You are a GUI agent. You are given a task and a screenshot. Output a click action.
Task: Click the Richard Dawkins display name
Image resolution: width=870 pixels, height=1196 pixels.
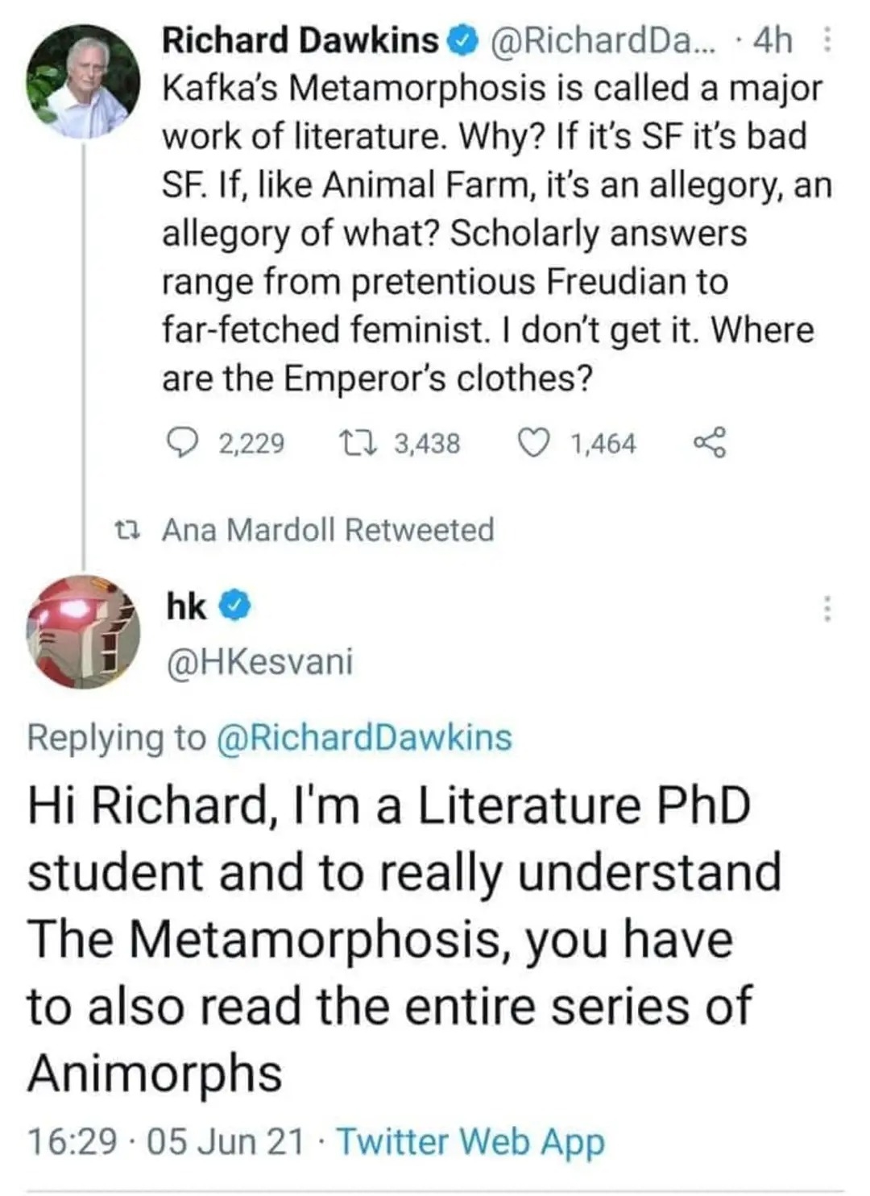[x=300, y=40]
